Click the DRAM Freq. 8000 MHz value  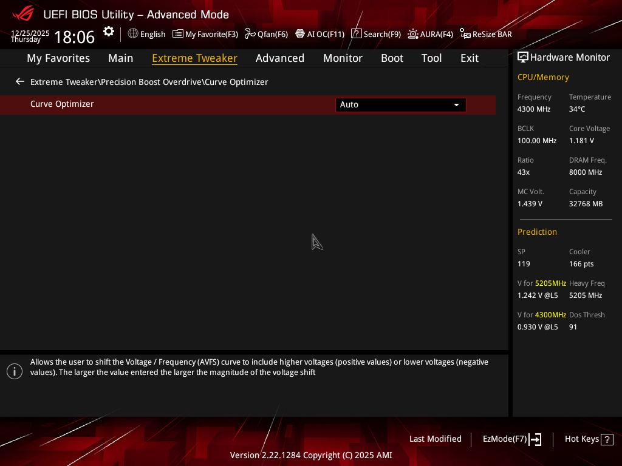tap(585, 172)
